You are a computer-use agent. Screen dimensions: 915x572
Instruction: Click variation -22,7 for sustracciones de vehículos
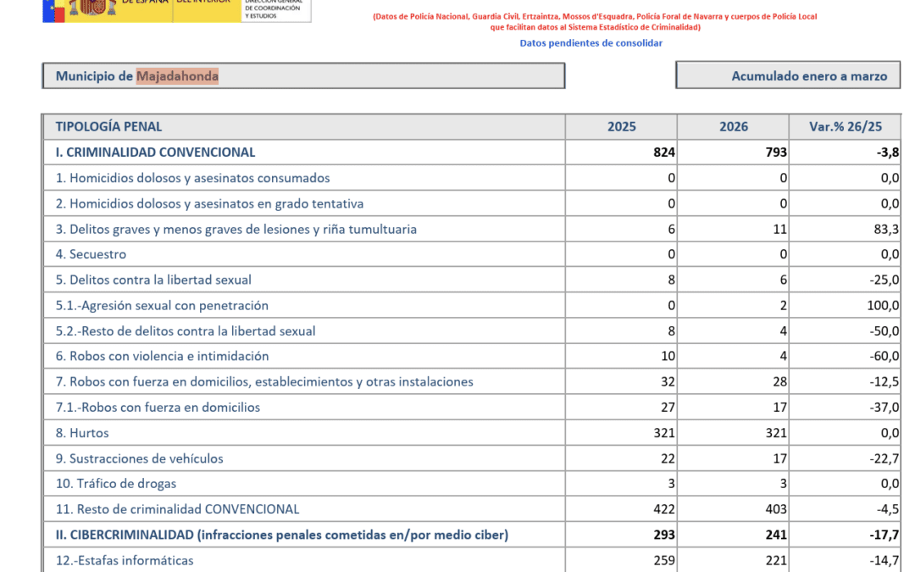pyautogui.click(x=884, y=458)
